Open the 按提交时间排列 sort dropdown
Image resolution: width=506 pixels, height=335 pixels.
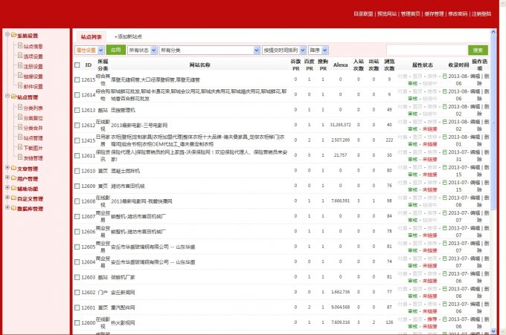tap(284, 51)
